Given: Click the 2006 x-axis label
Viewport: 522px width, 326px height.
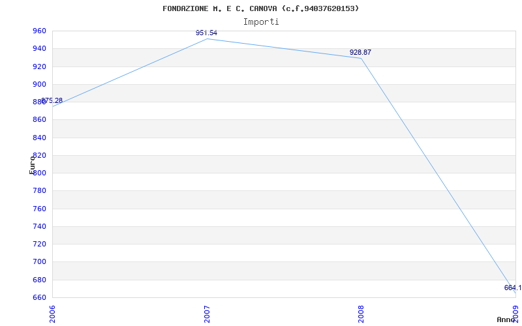Looking at the screenshot, I should (52, 314).
